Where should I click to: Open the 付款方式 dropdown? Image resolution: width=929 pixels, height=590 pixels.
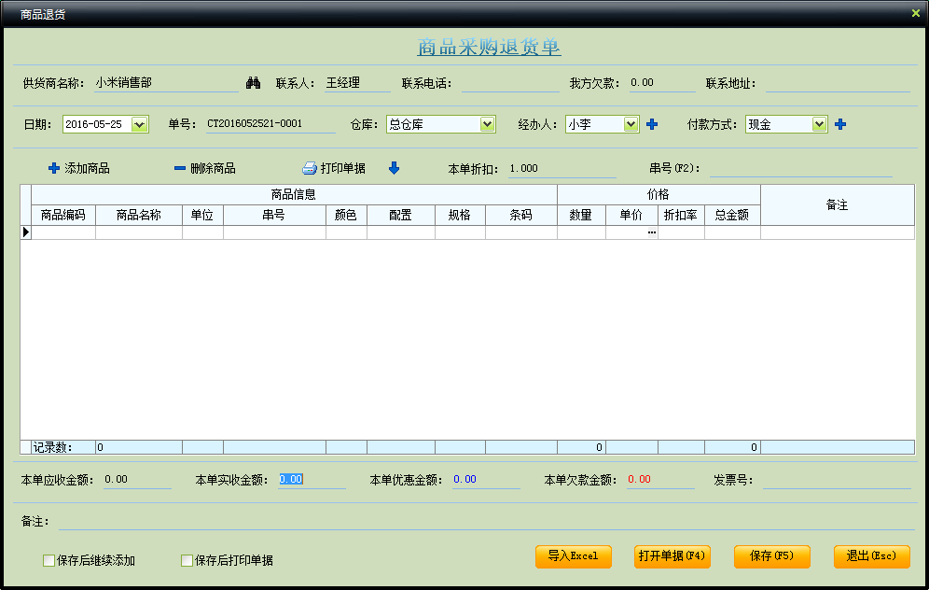pos(819,124)
